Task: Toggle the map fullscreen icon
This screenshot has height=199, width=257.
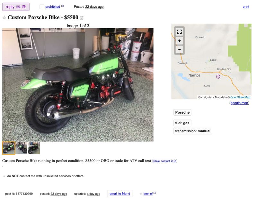Action: [x=180, y=31]
